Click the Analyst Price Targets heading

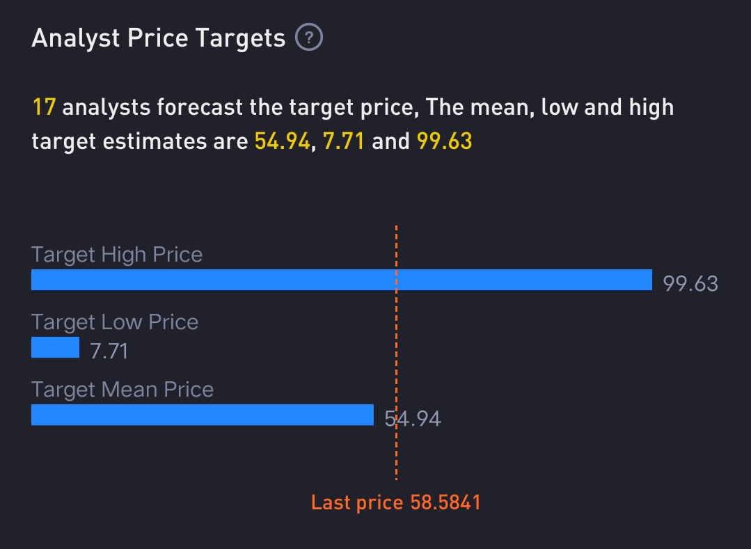pyautogui.click(x=159, y=38)
